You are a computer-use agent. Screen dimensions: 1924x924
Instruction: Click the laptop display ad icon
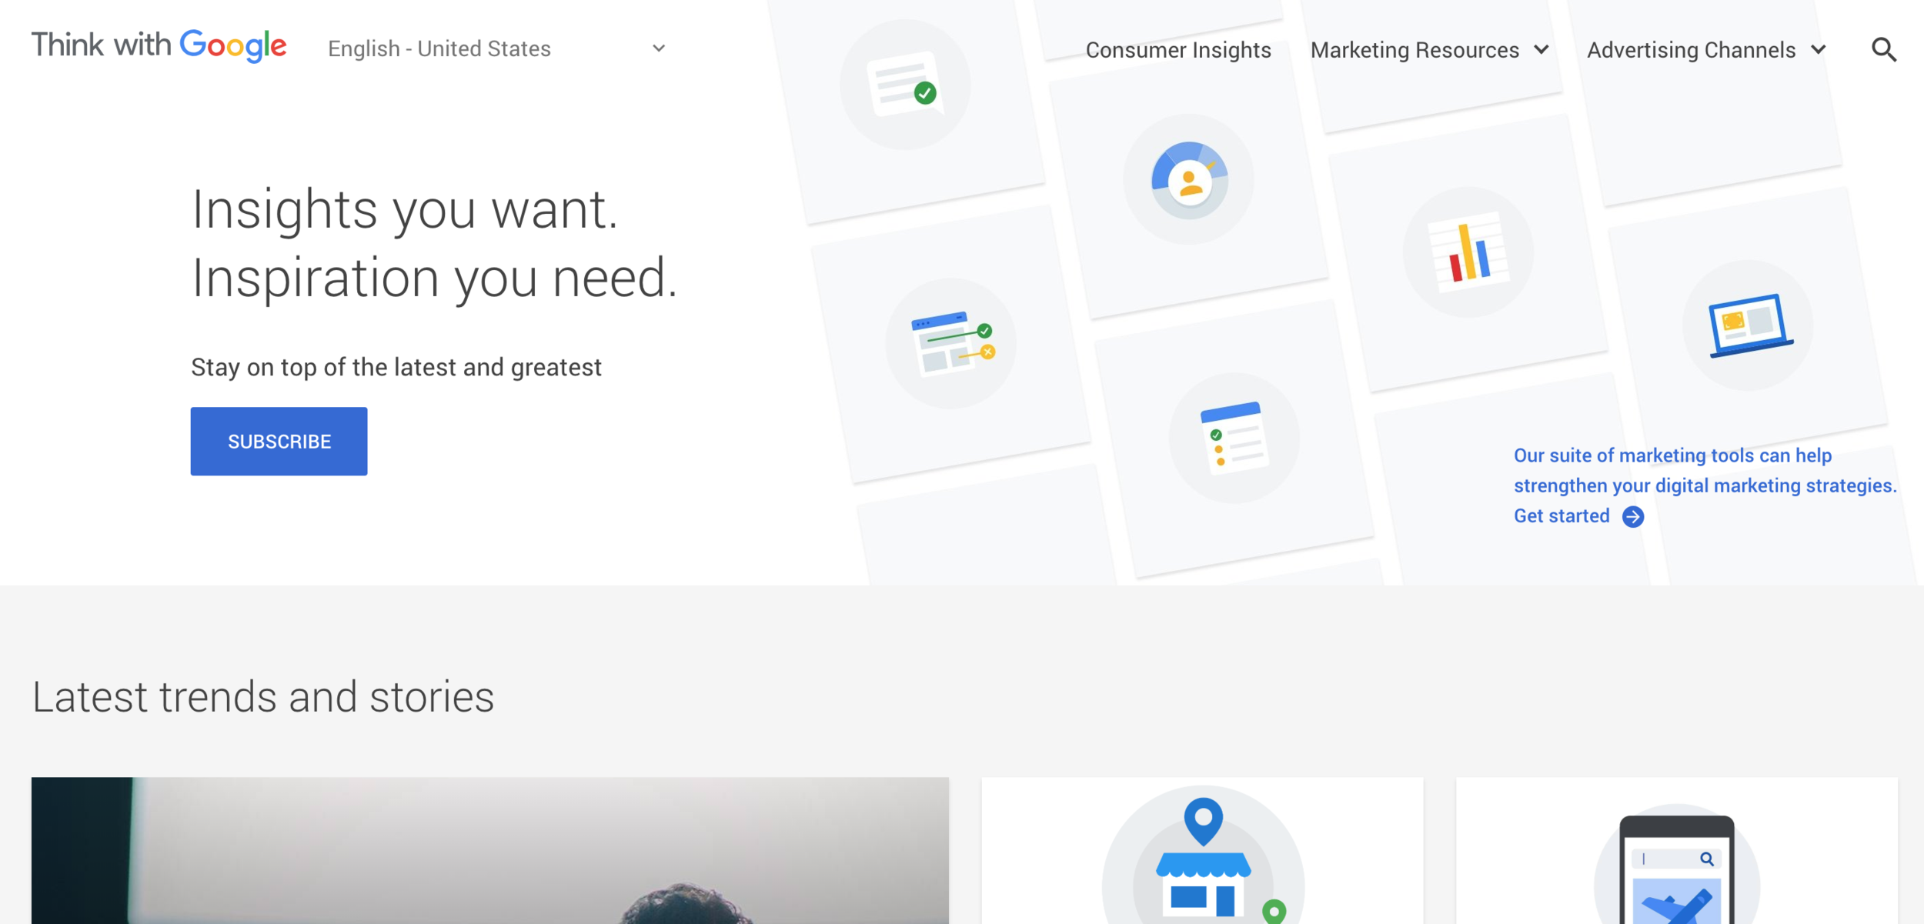1749,325
